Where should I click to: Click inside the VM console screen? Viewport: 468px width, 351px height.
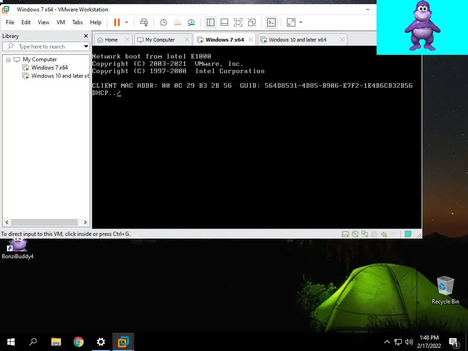coord(257,137)
